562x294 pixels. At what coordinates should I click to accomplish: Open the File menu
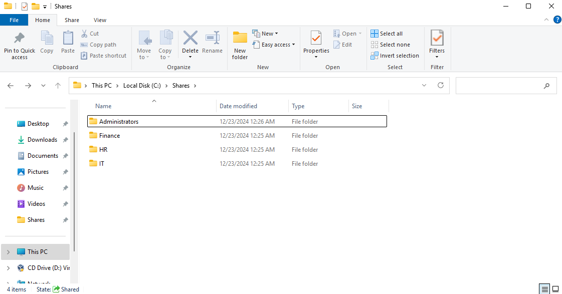tap(14, 20)
